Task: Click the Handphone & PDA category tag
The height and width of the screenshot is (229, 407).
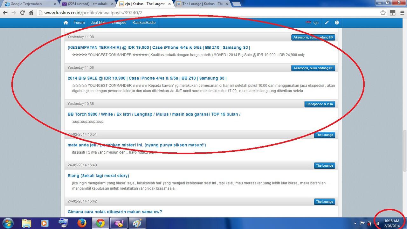Action: pyautogui.click(x=320, y=104)
